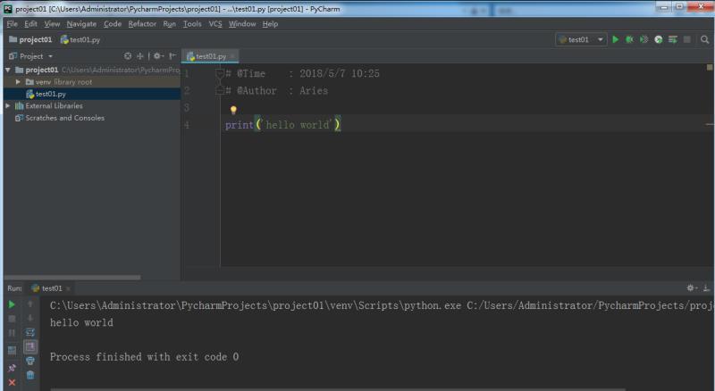
Task: Hide the Run panel with the download-arrow icon
Action: [706, 288]
